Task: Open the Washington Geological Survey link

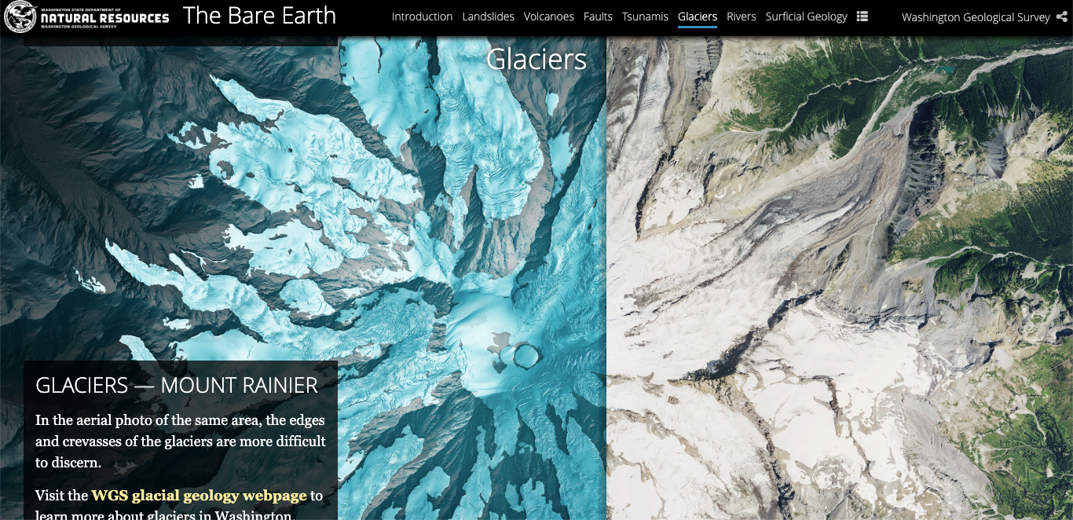Action: coord(976,17)
